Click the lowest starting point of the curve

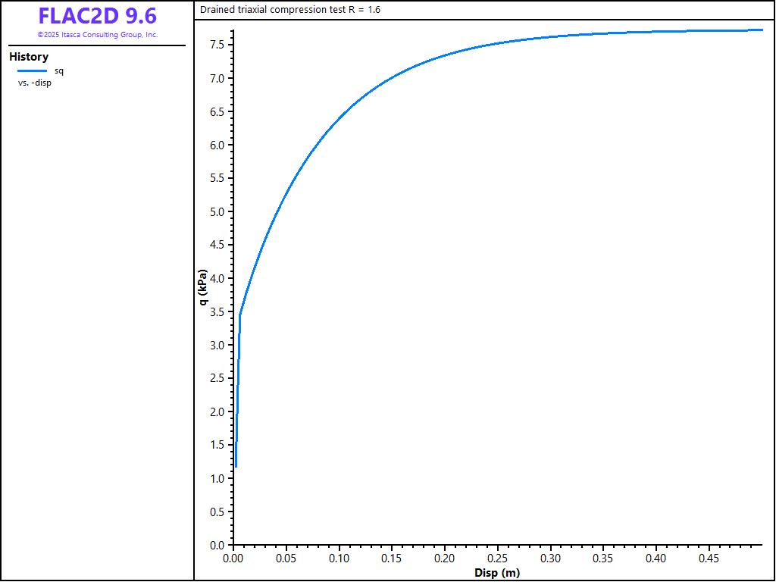point(236,466)
